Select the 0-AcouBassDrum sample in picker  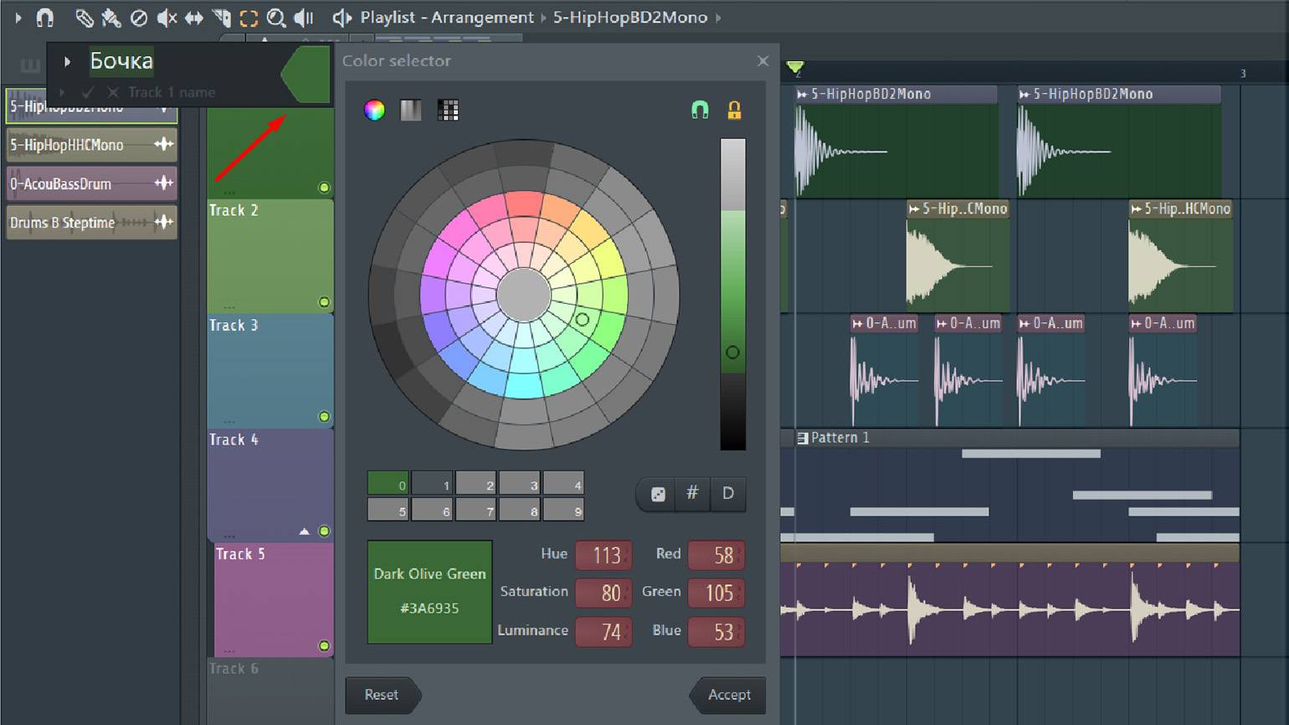coord(91,183)
